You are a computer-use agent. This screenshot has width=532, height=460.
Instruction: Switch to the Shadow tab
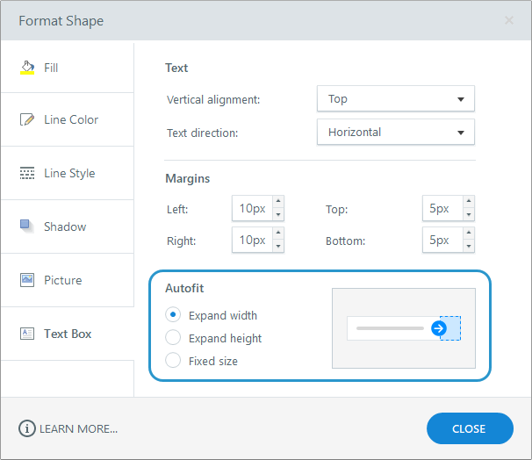coord(68,226)
